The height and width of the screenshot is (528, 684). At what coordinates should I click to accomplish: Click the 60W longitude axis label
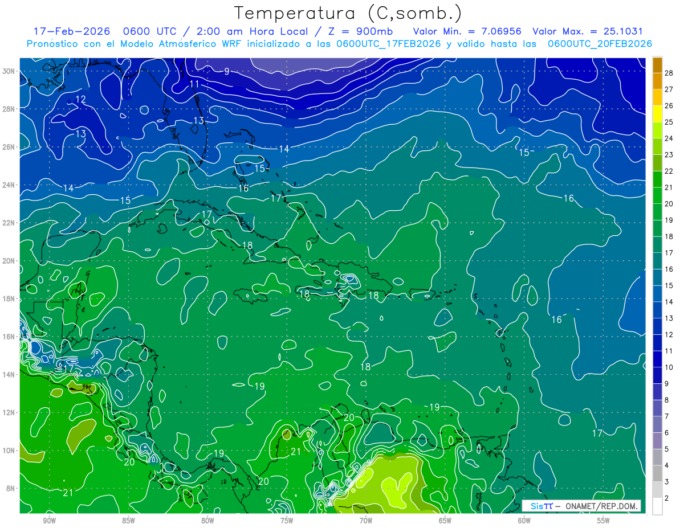point(524,521)
